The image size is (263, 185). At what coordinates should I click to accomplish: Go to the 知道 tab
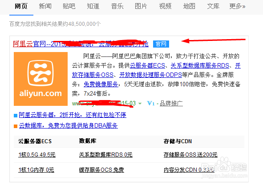tap(93, 6)
